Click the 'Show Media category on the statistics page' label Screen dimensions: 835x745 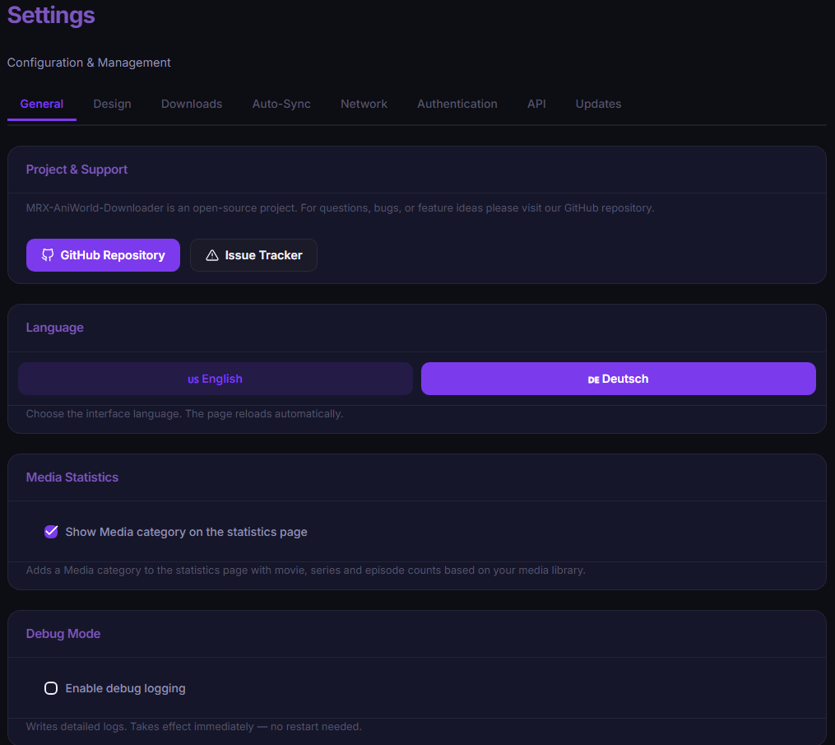pos(187,532)
